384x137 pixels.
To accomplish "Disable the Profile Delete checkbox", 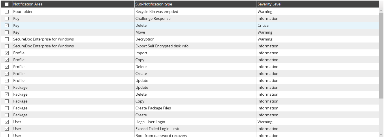I will [7, 67].
